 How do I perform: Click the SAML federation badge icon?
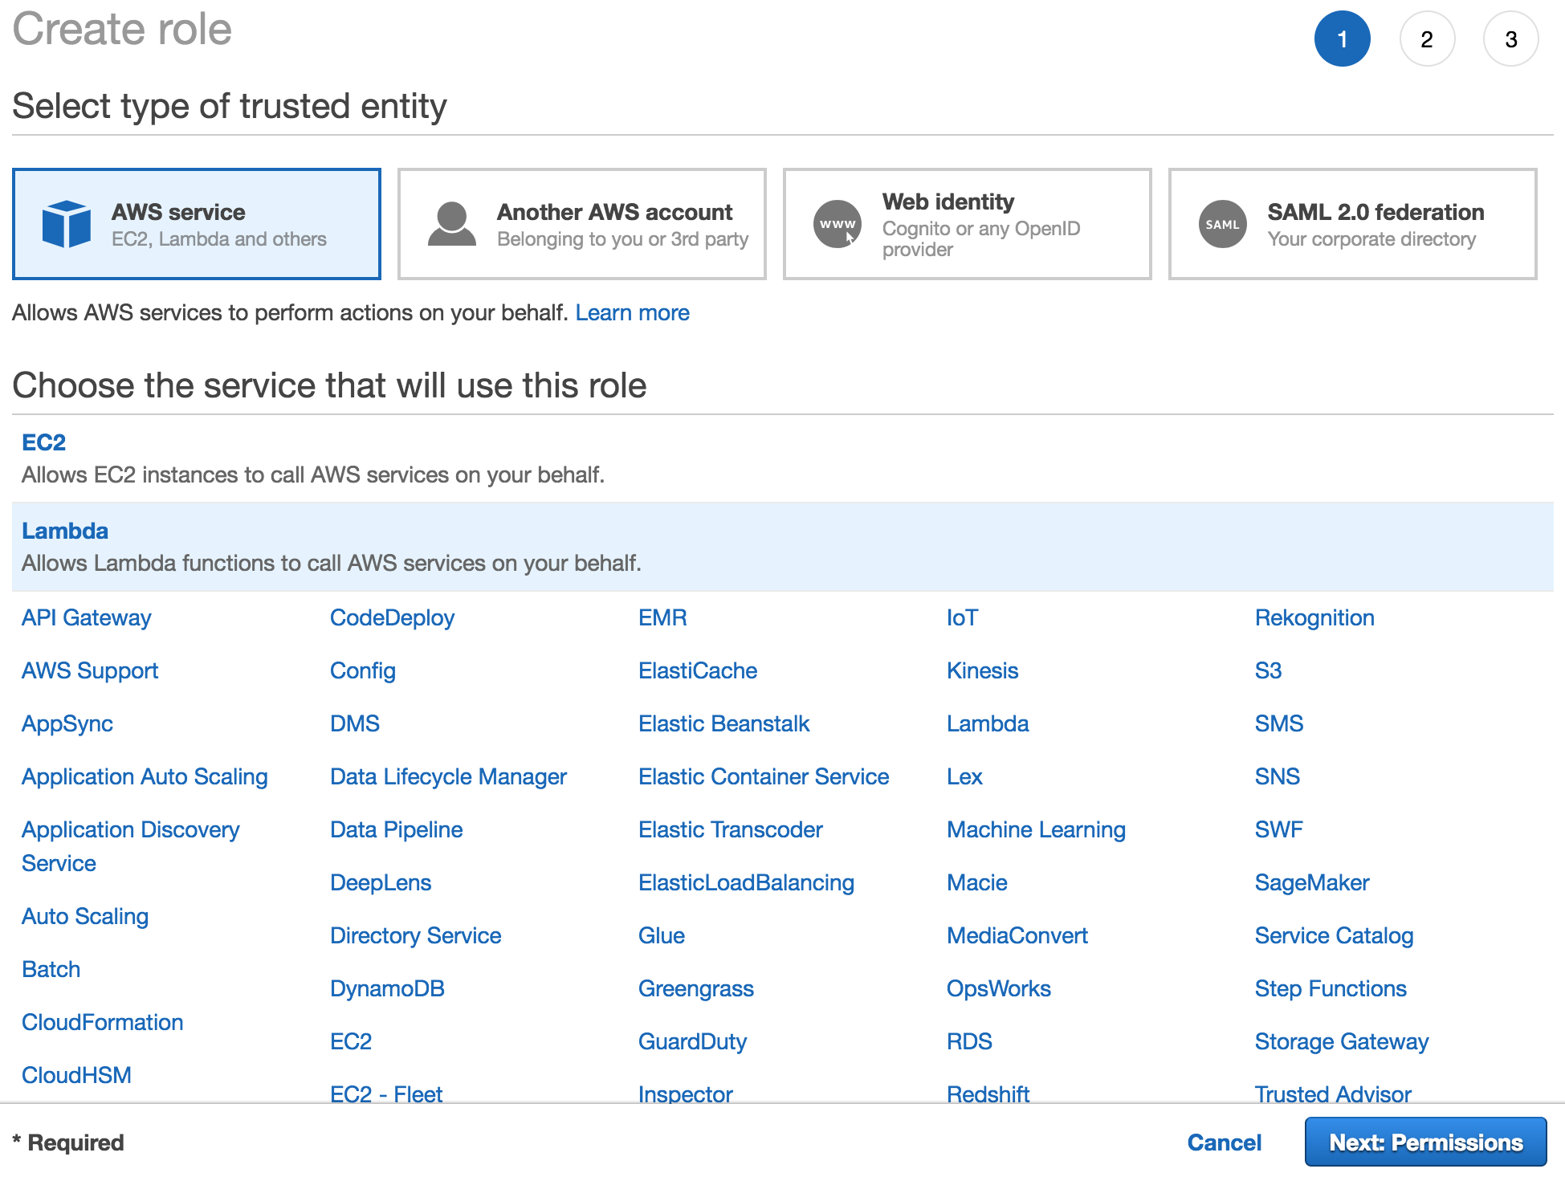(1222, 224)
